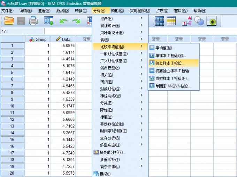
Task: Select 独立样本 T 检验 submenu entry
Action: [x=174, y=63]
